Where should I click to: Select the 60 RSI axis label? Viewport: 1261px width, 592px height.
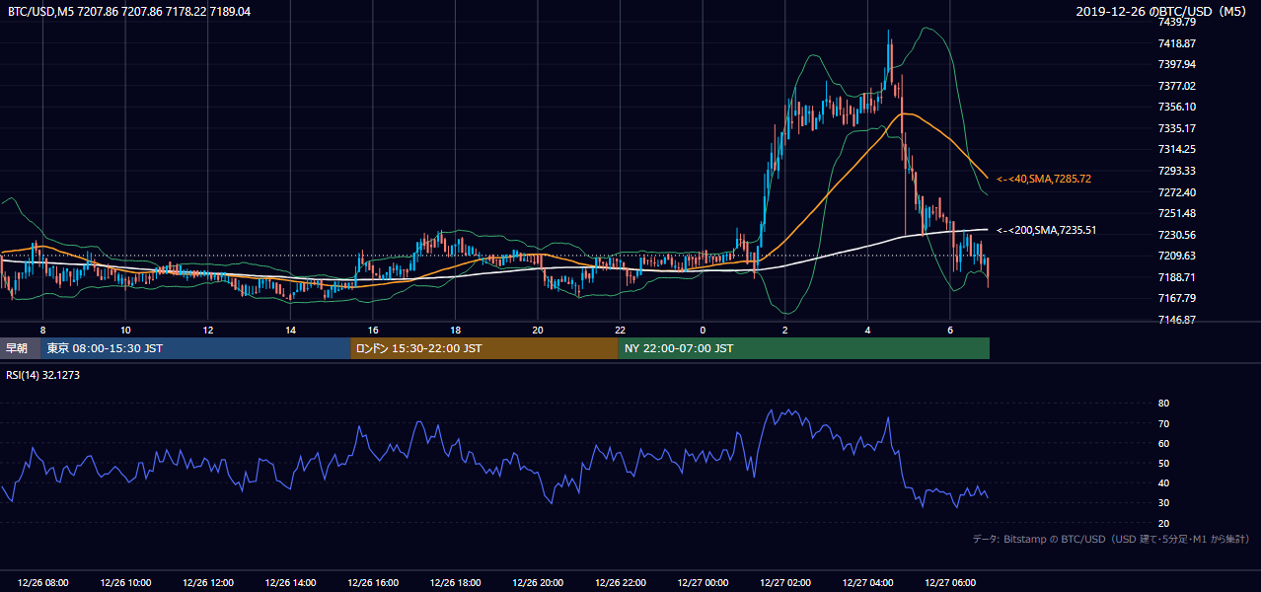[1163, 443]
